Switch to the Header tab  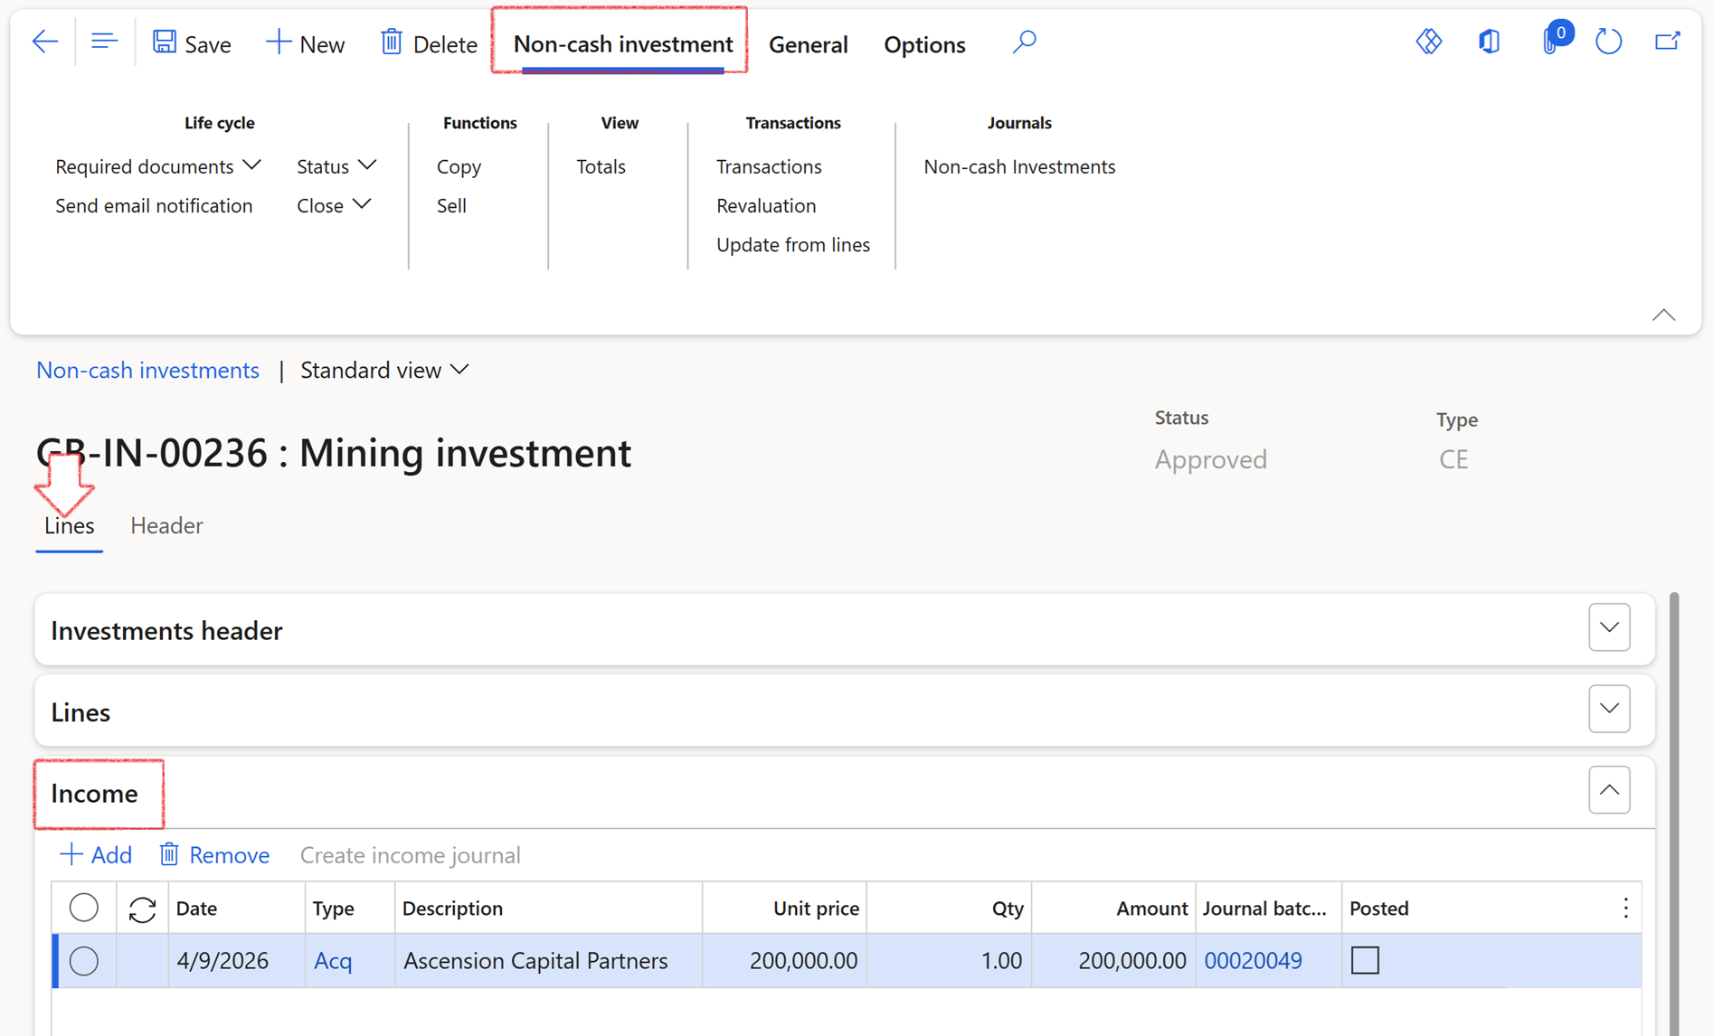(x=166, y=525)
